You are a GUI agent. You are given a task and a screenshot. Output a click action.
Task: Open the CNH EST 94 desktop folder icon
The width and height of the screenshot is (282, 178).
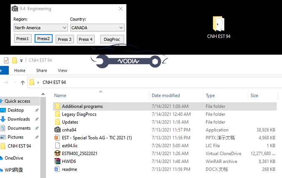tap(219, 24)
